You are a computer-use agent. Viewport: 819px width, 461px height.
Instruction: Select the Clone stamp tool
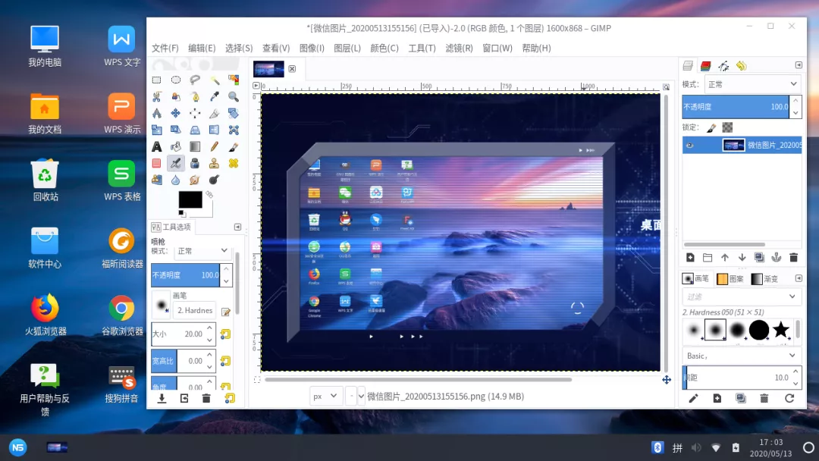[x=214, y=164]
